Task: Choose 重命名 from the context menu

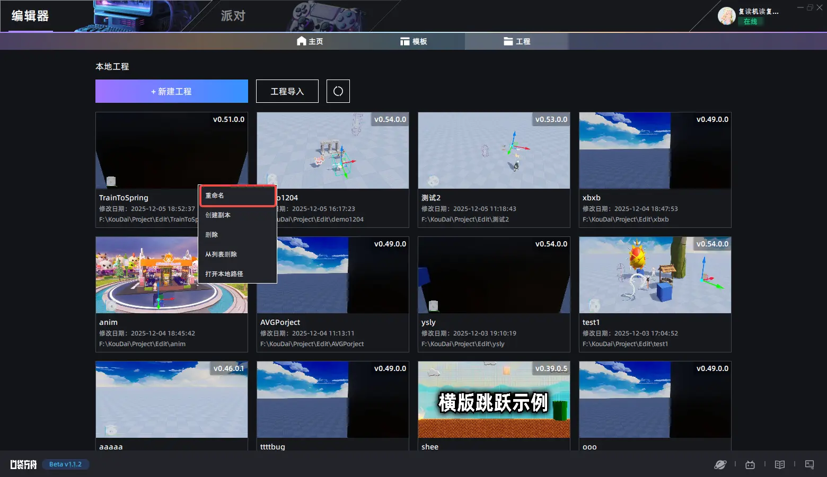Action: pos(237,196)
